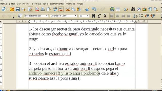Click the right indent marker on ruler
Image resolution: width=162 pixels, height=91 pixels.
click(x=135, y=22)
